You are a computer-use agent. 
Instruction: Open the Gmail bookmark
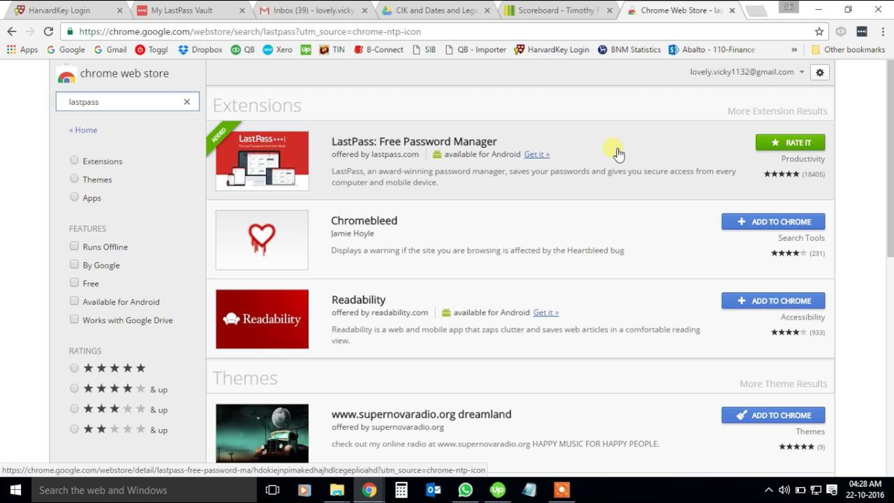(110, 50)
